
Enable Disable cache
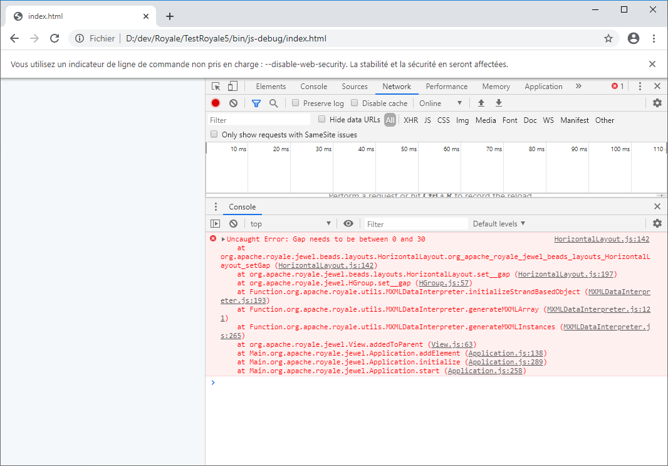[354, 103]
